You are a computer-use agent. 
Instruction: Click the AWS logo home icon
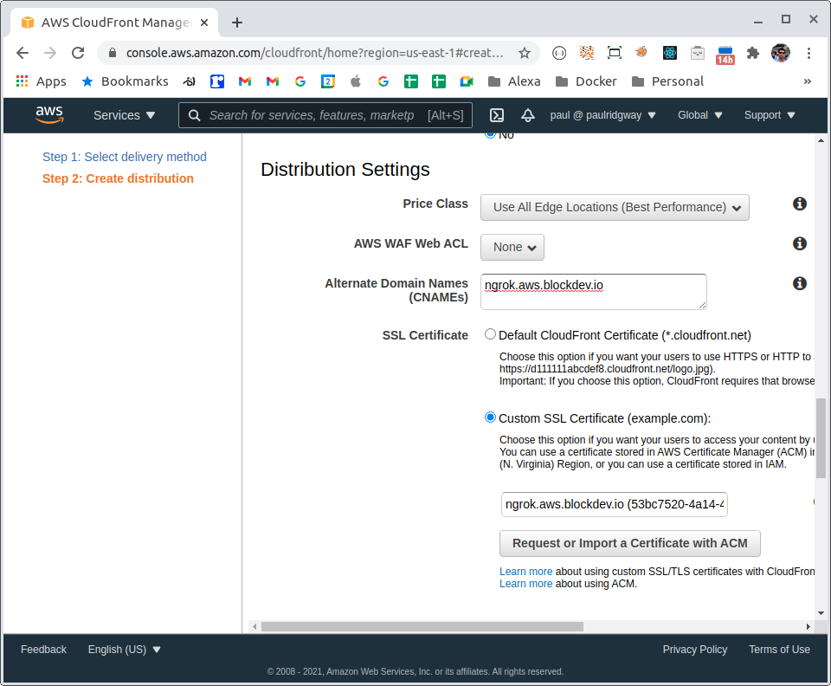(49, 114)
